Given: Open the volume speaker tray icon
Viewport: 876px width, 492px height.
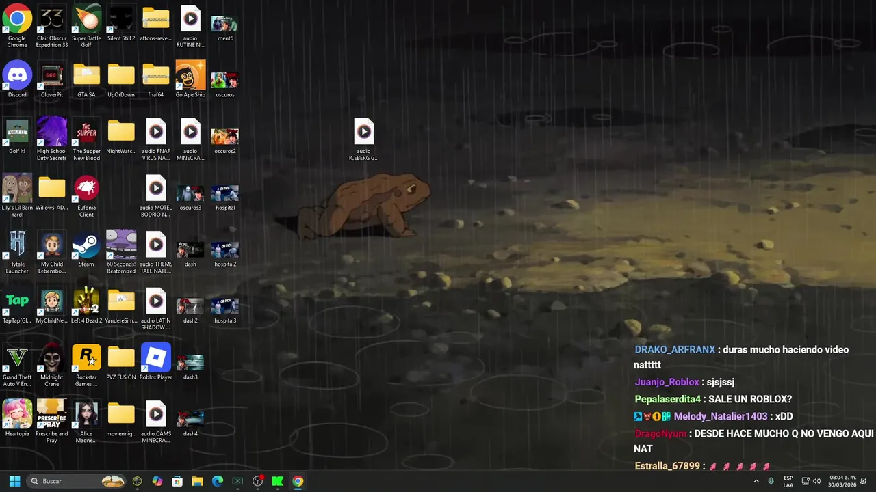Looking at the screenshot, I should point(816,481).
